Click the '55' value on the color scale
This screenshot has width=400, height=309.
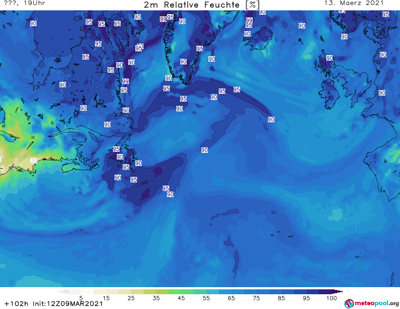coord(206,298)
